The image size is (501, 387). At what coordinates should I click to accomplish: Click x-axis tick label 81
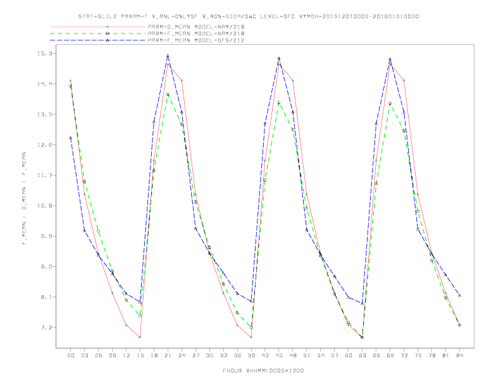coord(446,355)
